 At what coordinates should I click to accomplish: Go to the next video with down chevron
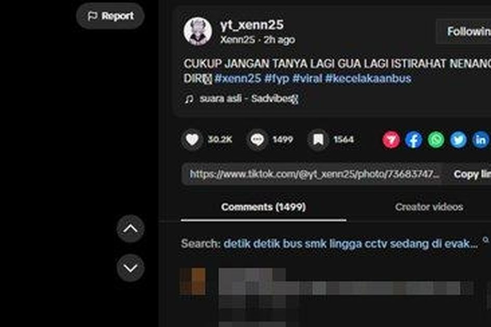(x=130, y=268)
